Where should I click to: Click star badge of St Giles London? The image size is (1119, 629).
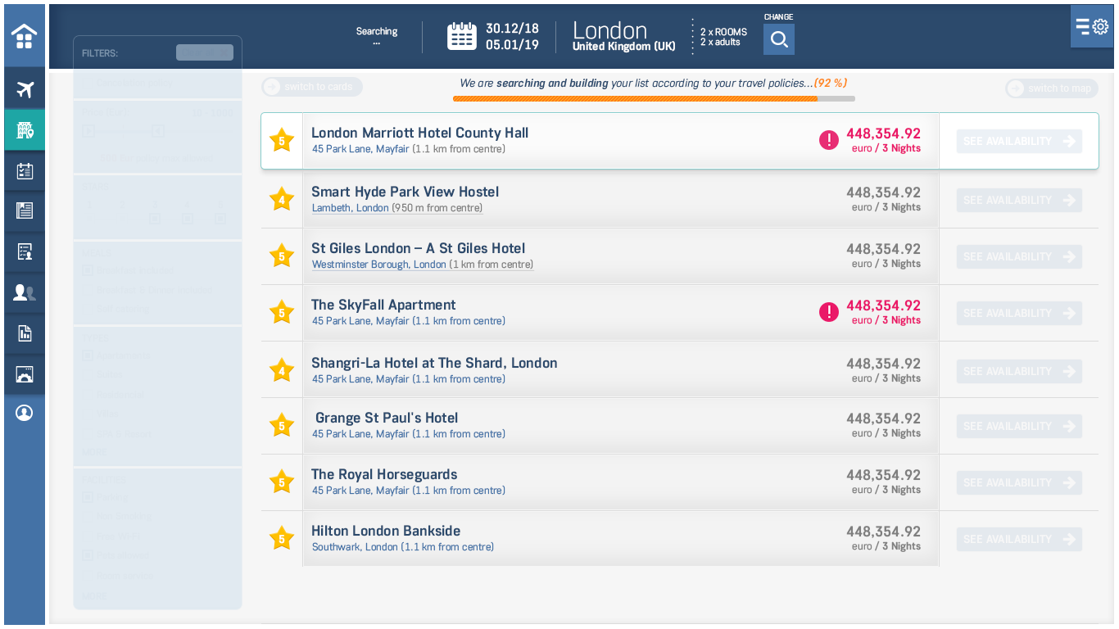click(x=282, y=256)
